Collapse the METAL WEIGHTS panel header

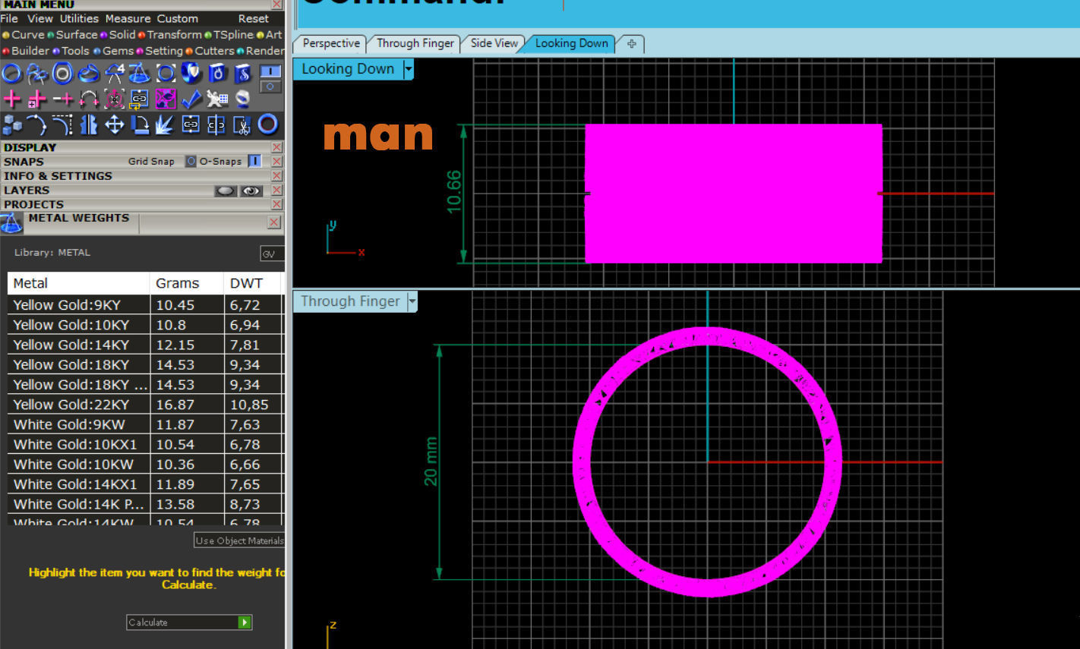coord(144,222)
